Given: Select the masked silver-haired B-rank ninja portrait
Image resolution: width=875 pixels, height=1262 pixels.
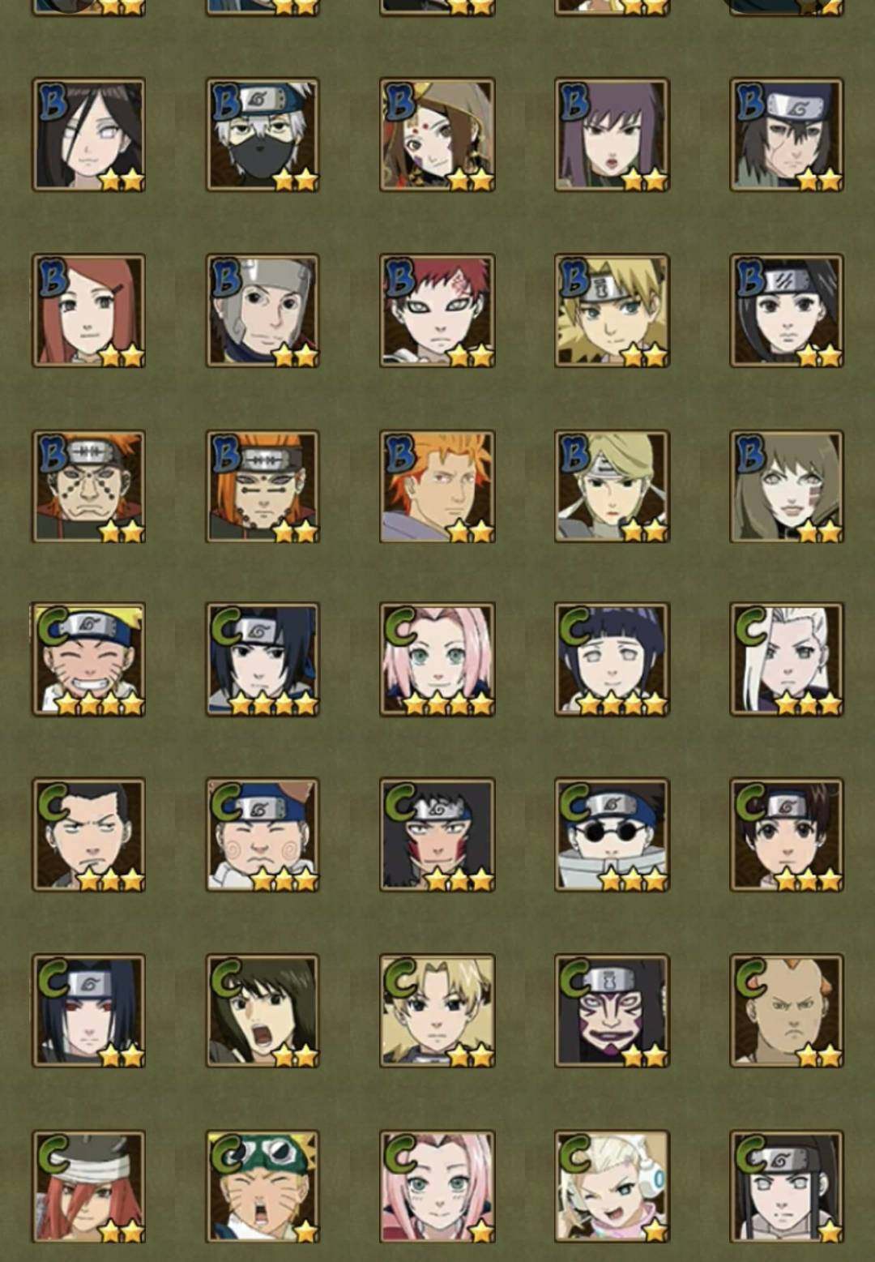Looking at the screenshot, I should click(x=262, y=135).
